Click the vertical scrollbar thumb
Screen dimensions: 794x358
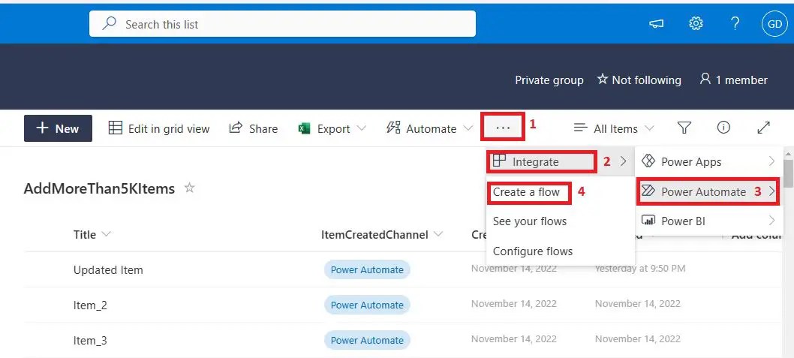[789, 174]
